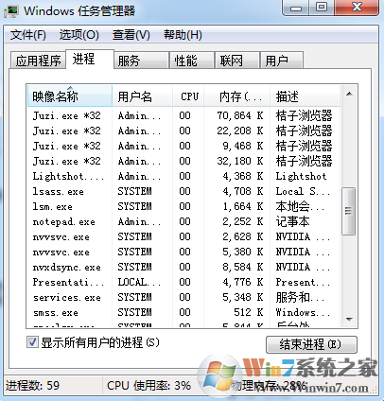384x401 pixels.
Task: Open the 文件(F) menu
Action: coord(28,35)
